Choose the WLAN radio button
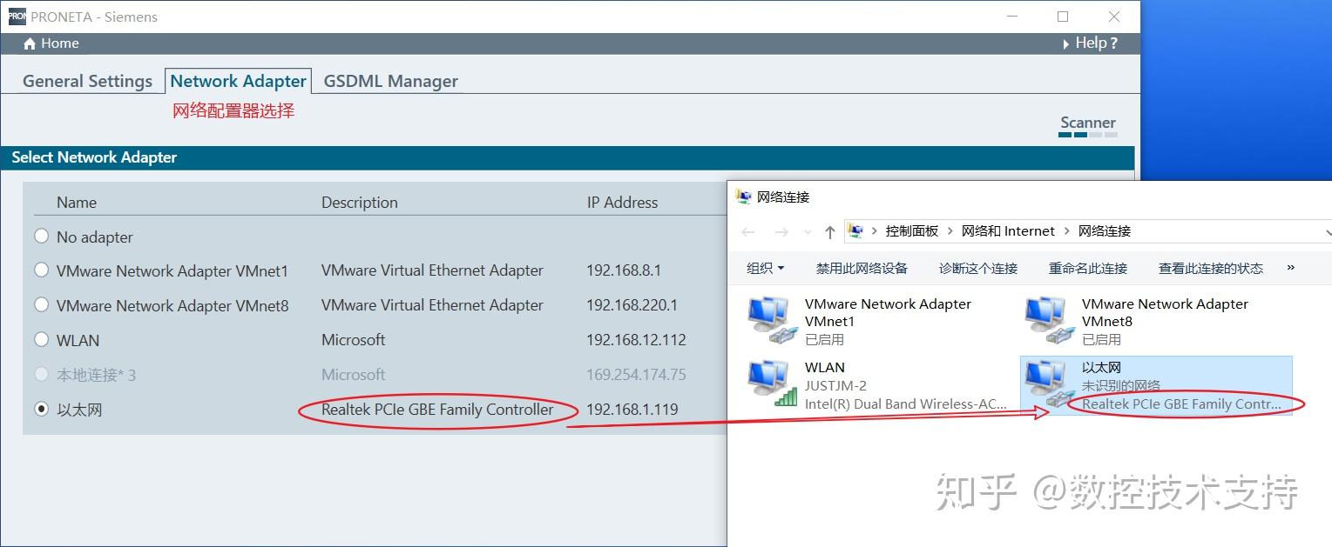This screenshot has height=547, width=1332. tap(41, 340)
